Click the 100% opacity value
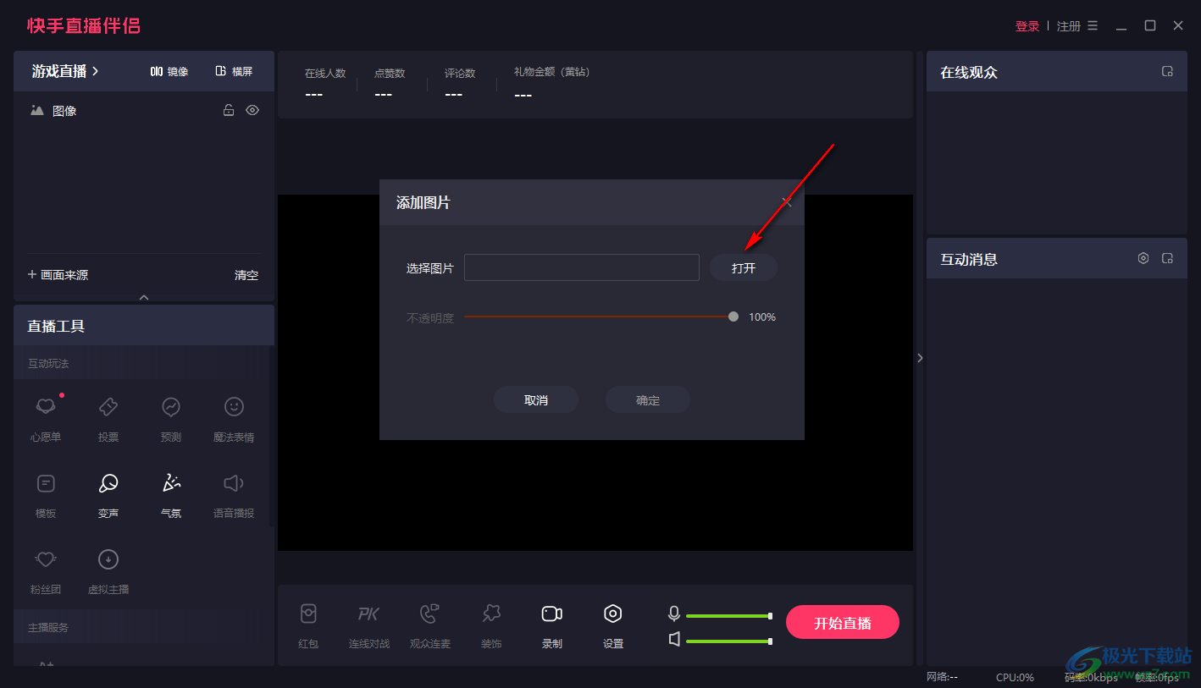1201x688 pixels. tap(762, 316)
